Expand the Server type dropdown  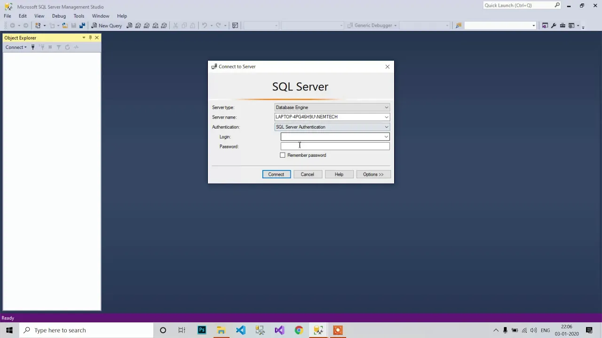(387, 108)
